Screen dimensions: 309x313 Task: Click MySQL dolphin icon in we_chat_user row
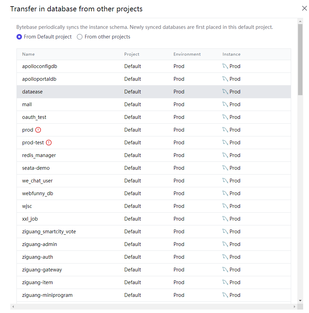pyautogui.click(x=225, y=181)
